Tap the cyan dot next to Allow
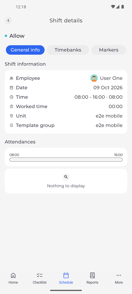Screen dimensions: 132x294 coord(6,36)
